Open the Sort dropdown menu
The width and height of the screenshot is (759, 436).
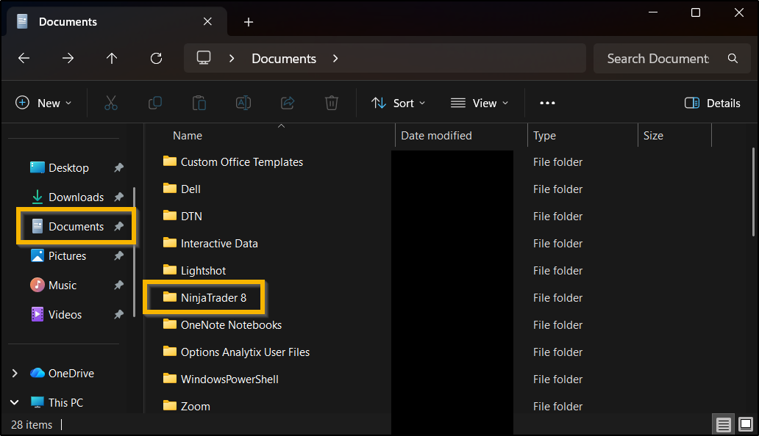coord(399,103)
